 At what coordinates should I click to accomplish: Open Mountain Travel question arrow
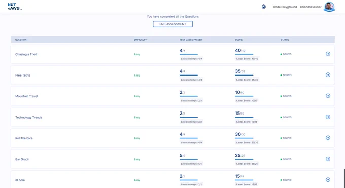coord(328,96)
